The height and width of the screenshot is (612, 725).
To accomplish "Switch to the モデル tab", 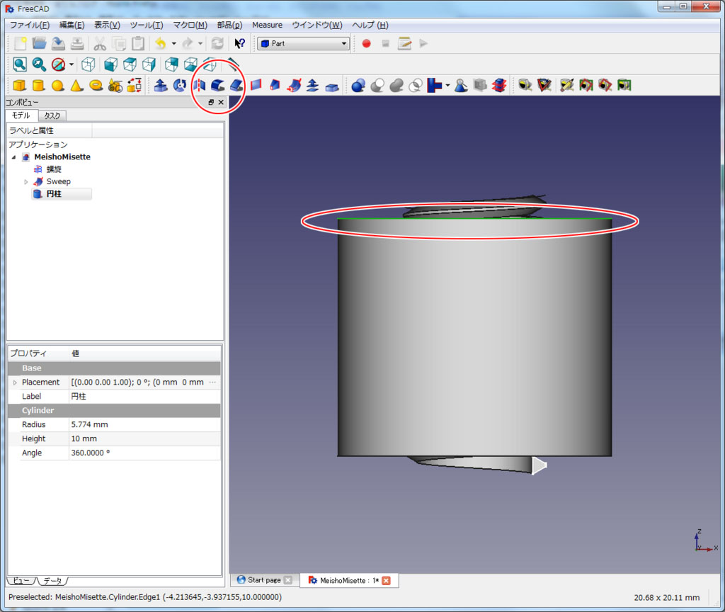I will [21, 115].
